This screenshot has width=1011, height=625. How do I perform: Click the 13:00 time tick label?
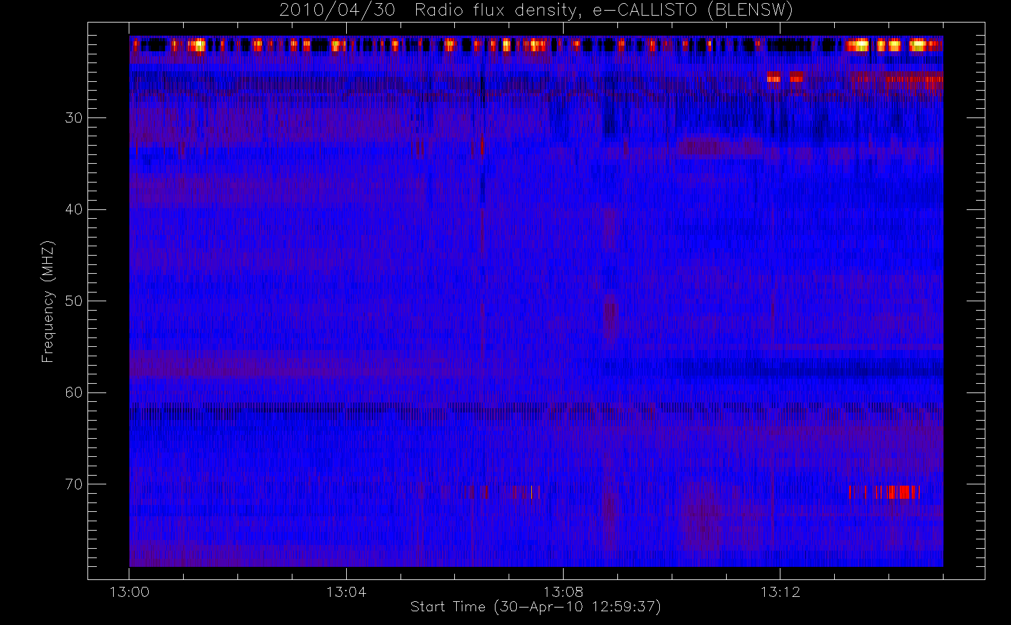coord(129,592)
